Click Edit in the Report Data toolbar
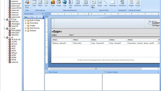The width and height of the screenshot is (161, 91). point(32,17)
